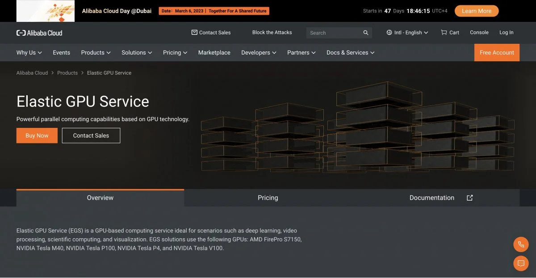536x278 pixels.
Task: Click the floating phone call icon
Action: coord(521,244)
